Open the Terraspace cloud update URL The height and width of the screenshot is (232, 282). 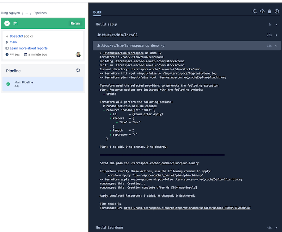click(187, 208)
